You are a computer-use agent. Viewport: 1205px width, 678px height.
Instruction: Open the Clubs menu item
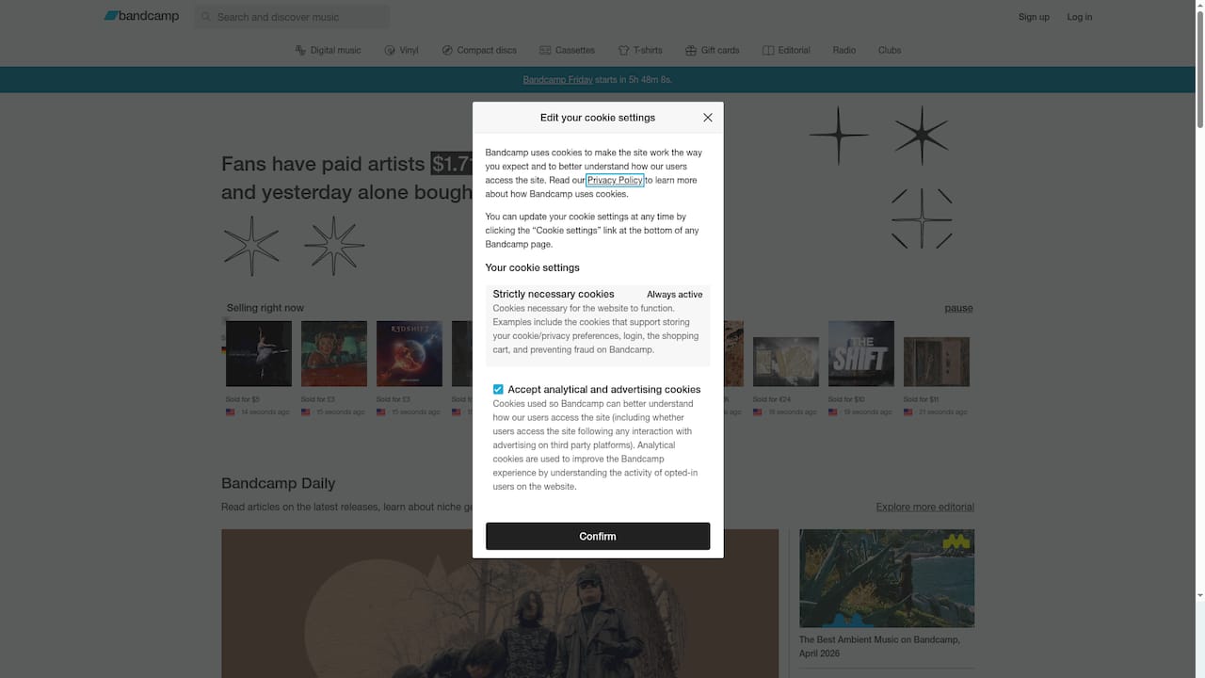coord(890,50)
